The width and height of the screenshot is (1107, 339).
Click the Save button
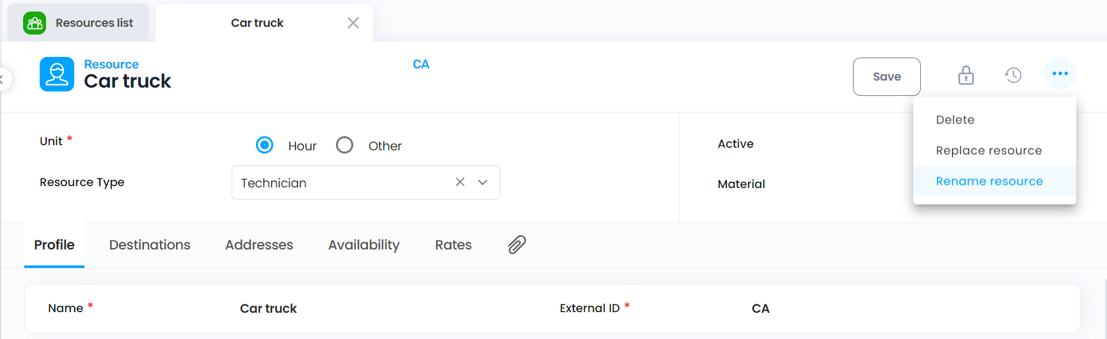coord(886,77)
